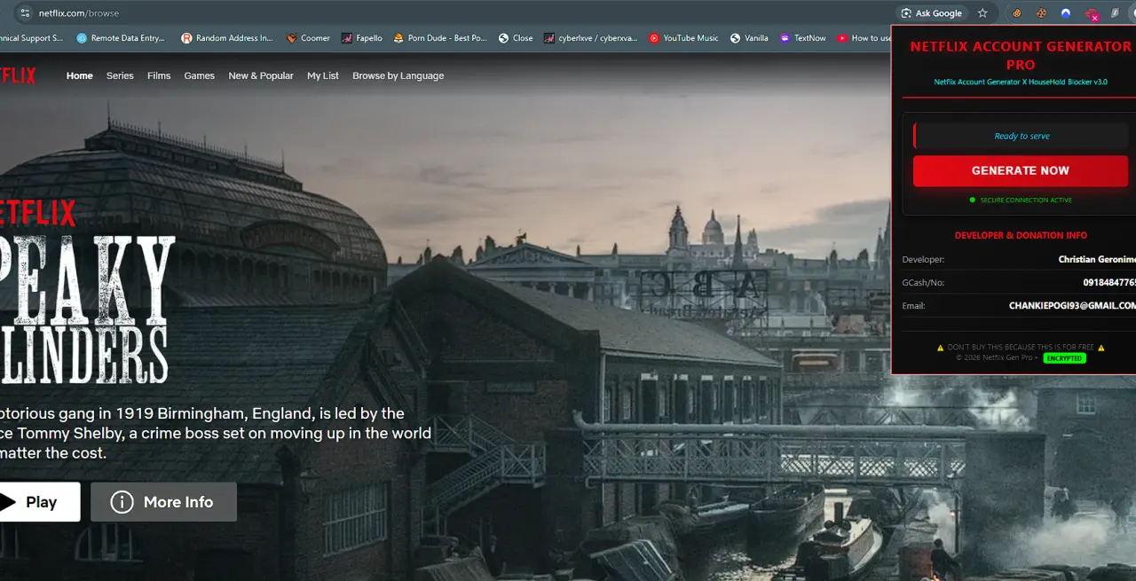Select the Series menu item
The height and width of the screenshot is (581, 1136).
pos(120,75)
